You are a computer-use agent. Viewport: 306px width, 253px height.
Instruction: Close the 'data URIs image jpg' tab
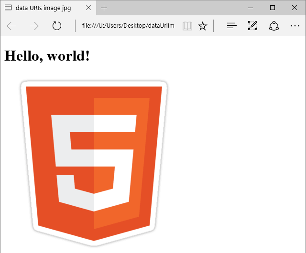(x=88, y=8)
